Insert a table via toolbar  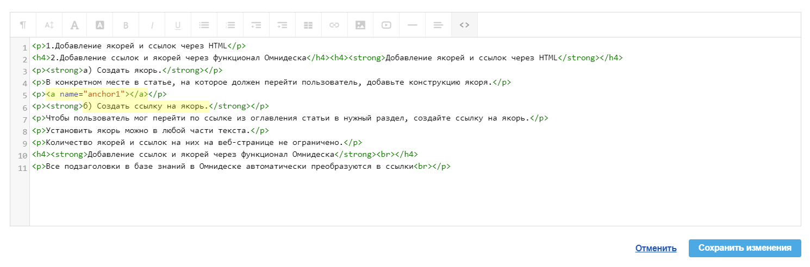[x=308, y=25]
